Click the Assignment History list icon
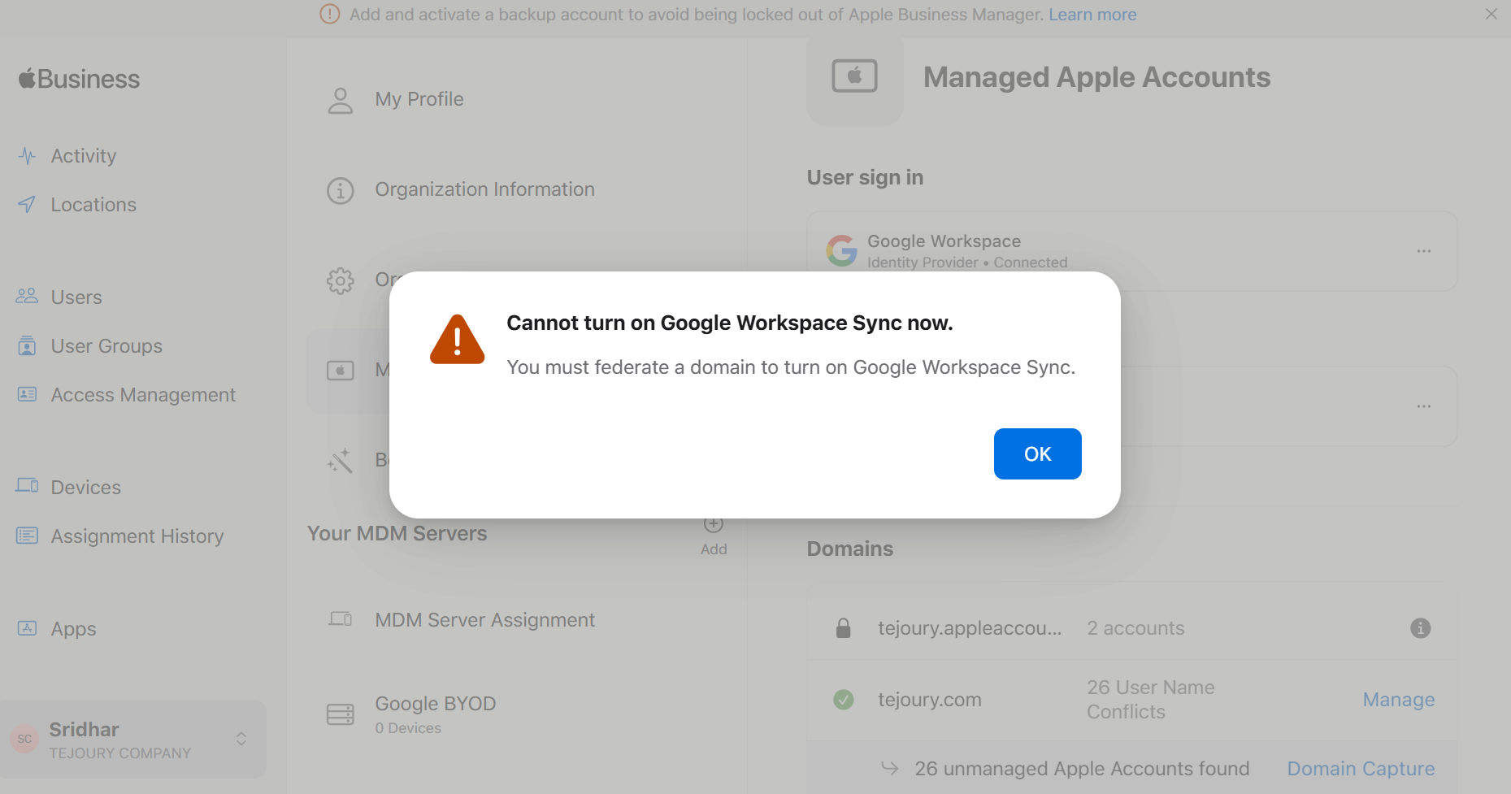1511x794 pixels. [x=27, y=536]
